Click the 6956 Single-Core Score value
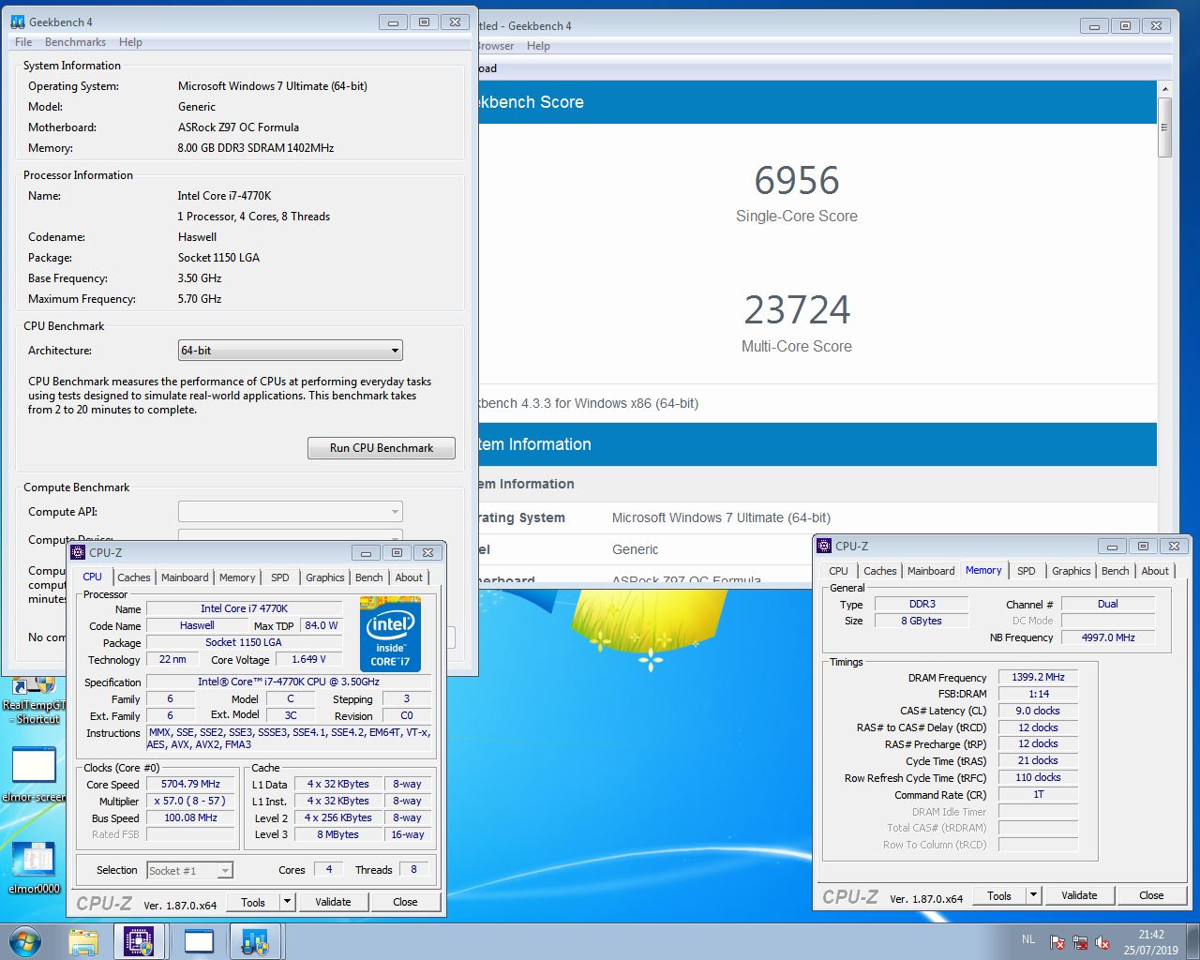The width and height of the screenshot is (1200, 960). [797, 180]
